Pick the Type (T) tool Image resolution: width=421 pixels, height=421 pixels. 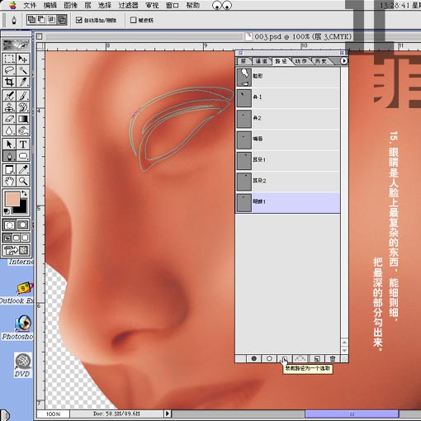click(23, 144)
